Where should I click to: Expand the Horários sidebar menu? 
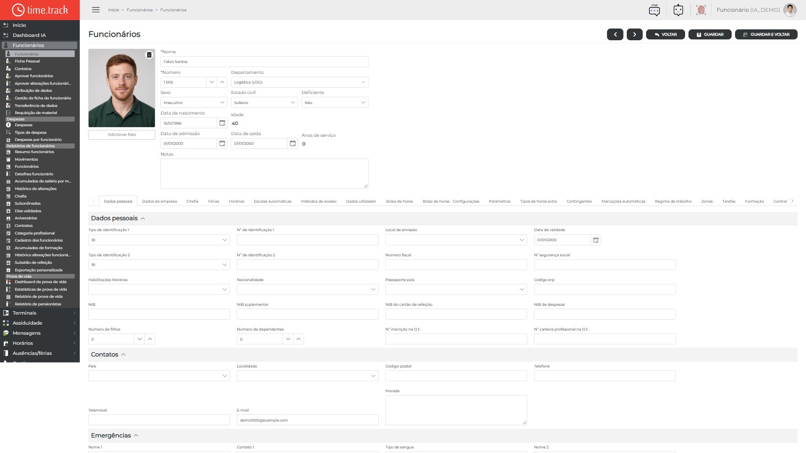point(40,343)
